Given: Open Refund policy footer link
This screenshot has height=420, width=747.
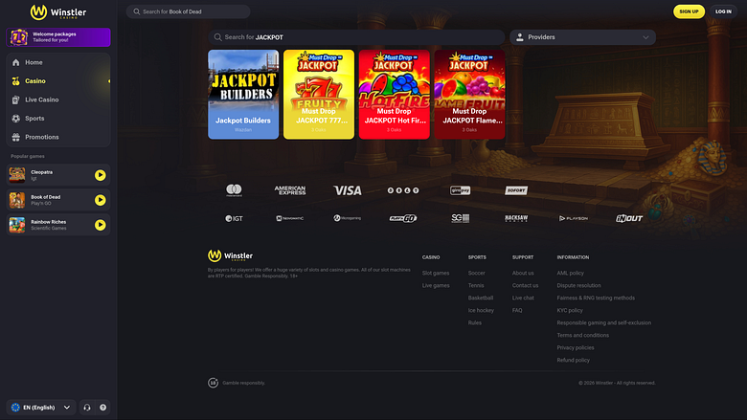Looking at the screenshot, I should (573, 360).
